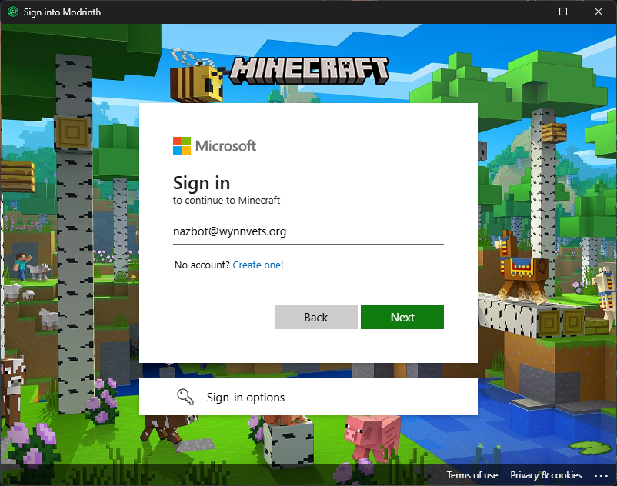Viewport: 617px width, 486px height.
Task: Open the Terms of use link
Action: [472, 475]
